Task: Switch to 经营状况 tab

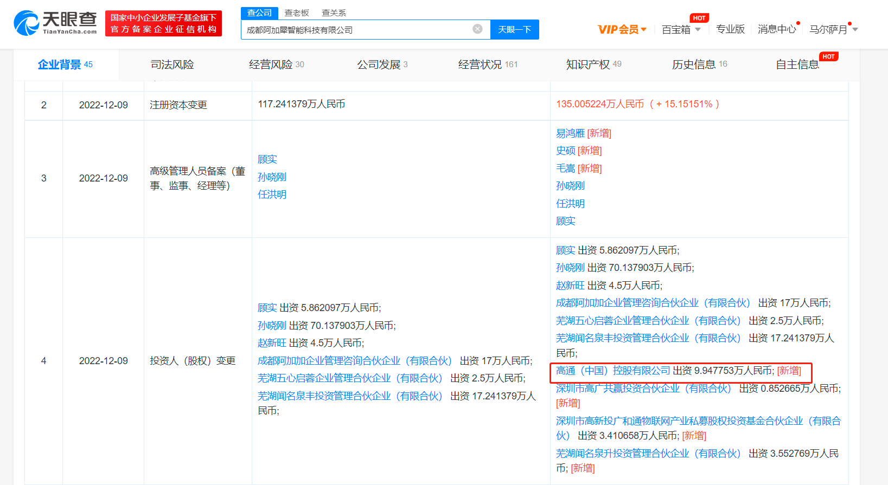Action: 488,64
